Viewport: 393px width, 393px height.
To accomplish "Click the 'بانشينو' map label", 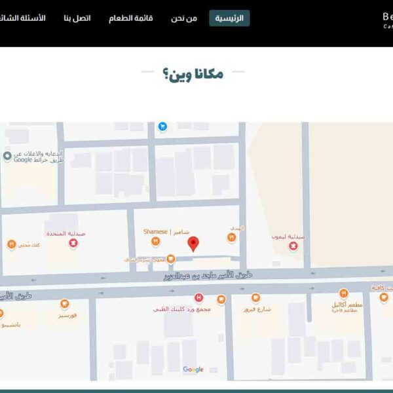I will [x=10, y=325].
